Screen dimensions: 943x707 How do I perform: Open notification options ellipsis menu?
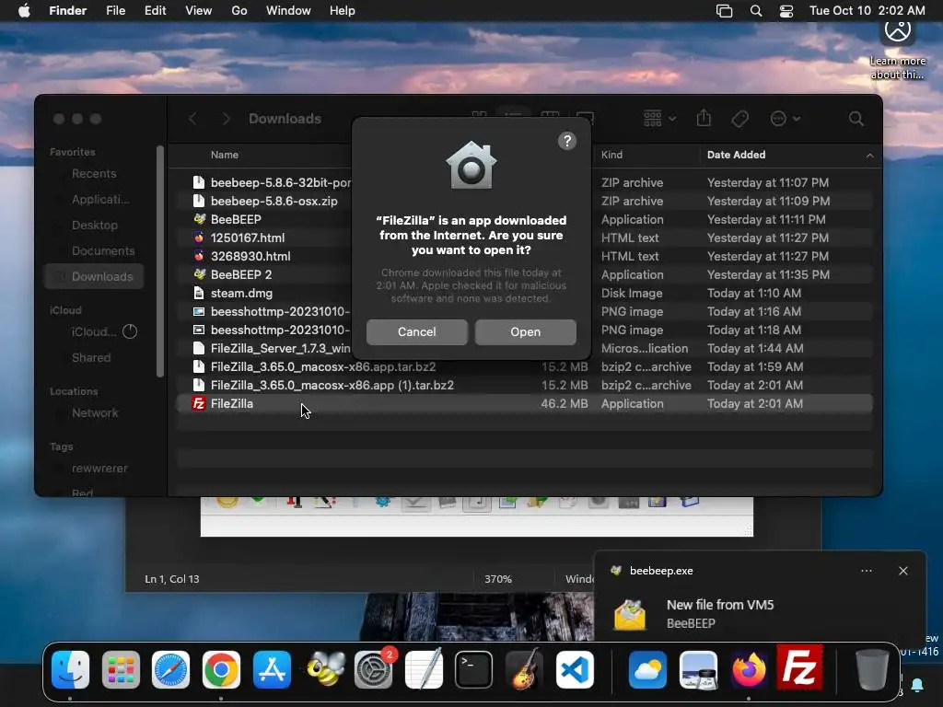pos(866,571)
